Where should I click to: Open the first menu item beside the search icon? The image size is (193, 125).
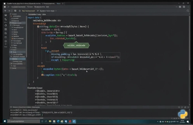(x=18, y=7)
